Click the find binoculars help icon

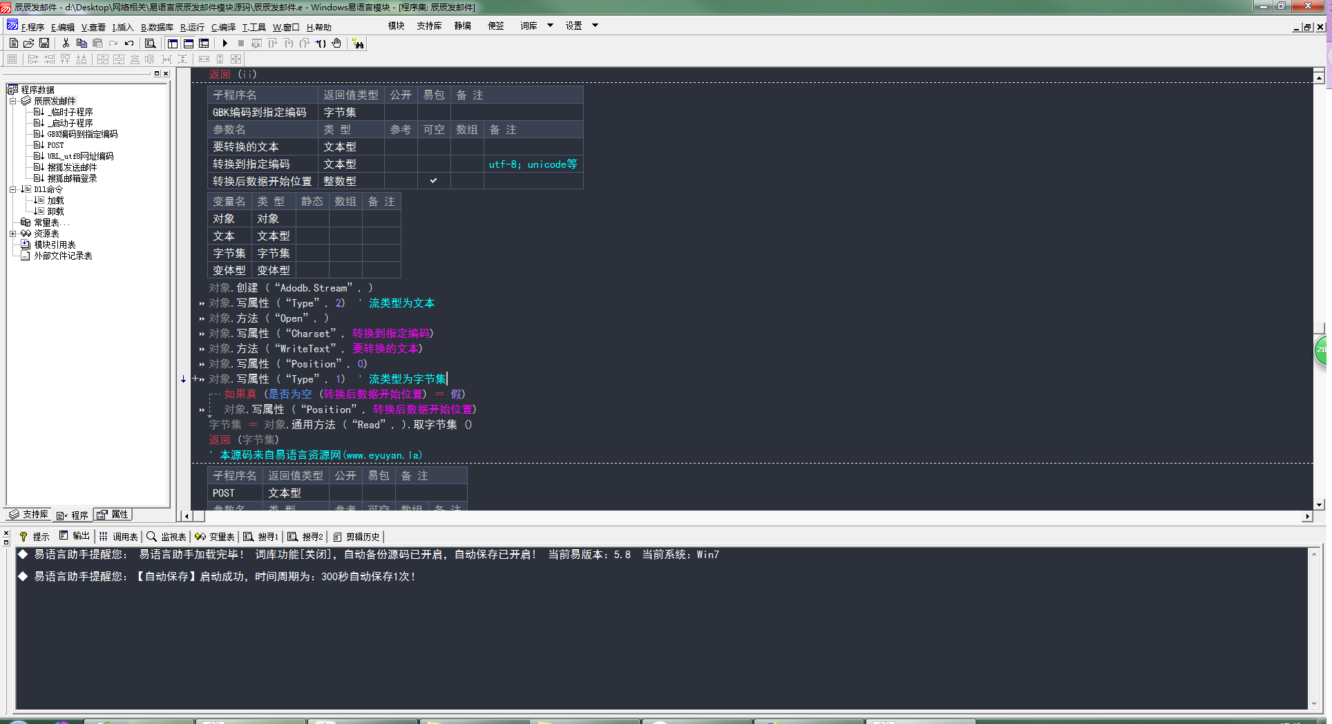pyautogui.click(x=358, y=44)
